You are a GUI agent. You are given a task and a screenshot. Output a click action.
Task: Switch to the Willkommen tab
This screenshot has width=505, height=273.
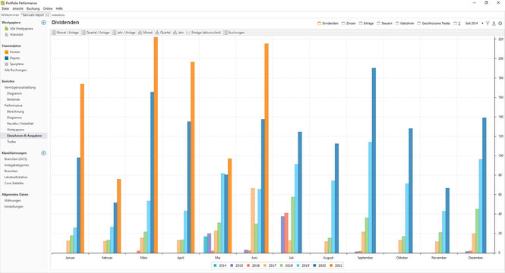[10, 15]
